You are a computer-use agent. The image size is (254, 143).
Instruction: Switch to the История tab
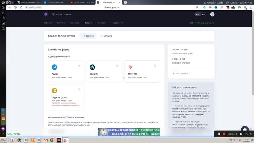[x=106, y=36]
